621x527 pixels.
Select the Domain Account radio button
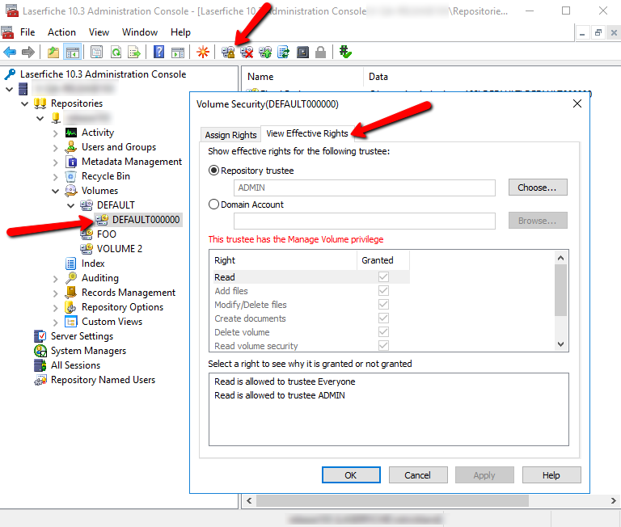click(x=213, y=204)
